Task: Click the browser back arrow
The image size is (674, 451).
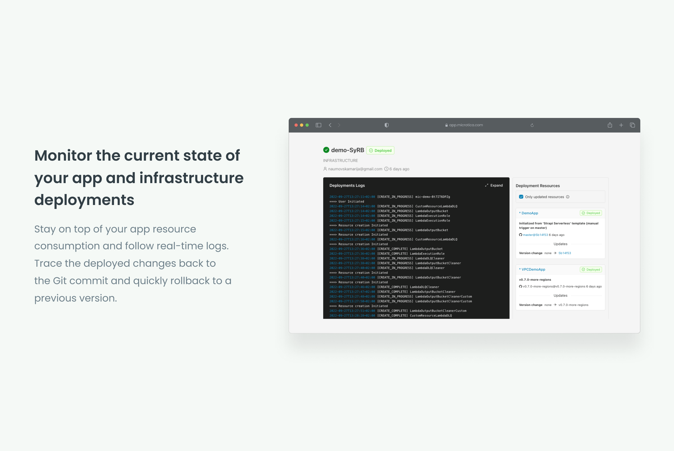Action: [x=330, y=125]
